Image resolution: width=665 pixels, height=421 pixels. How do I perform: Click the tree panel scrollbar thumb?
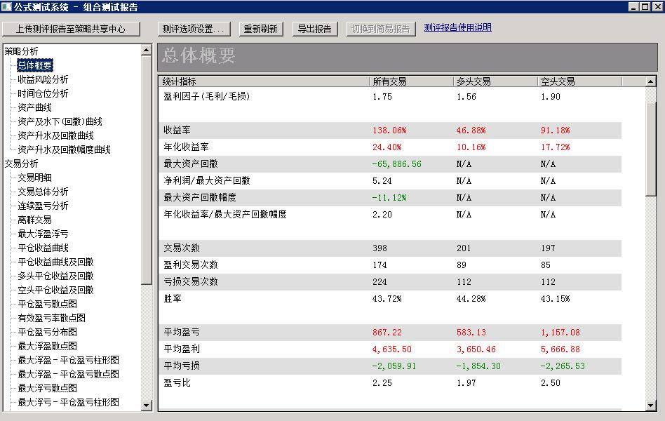click(x=147, y=170)
